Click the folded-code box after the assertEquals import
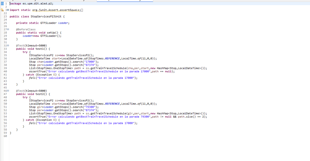Image resolution: width=310 pixels, height=161 pixels. 82,10
